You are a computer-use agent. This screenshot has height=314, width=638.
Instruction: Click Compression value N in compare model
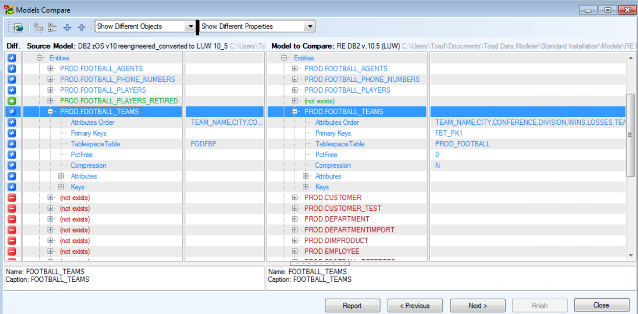pos(438,165)
